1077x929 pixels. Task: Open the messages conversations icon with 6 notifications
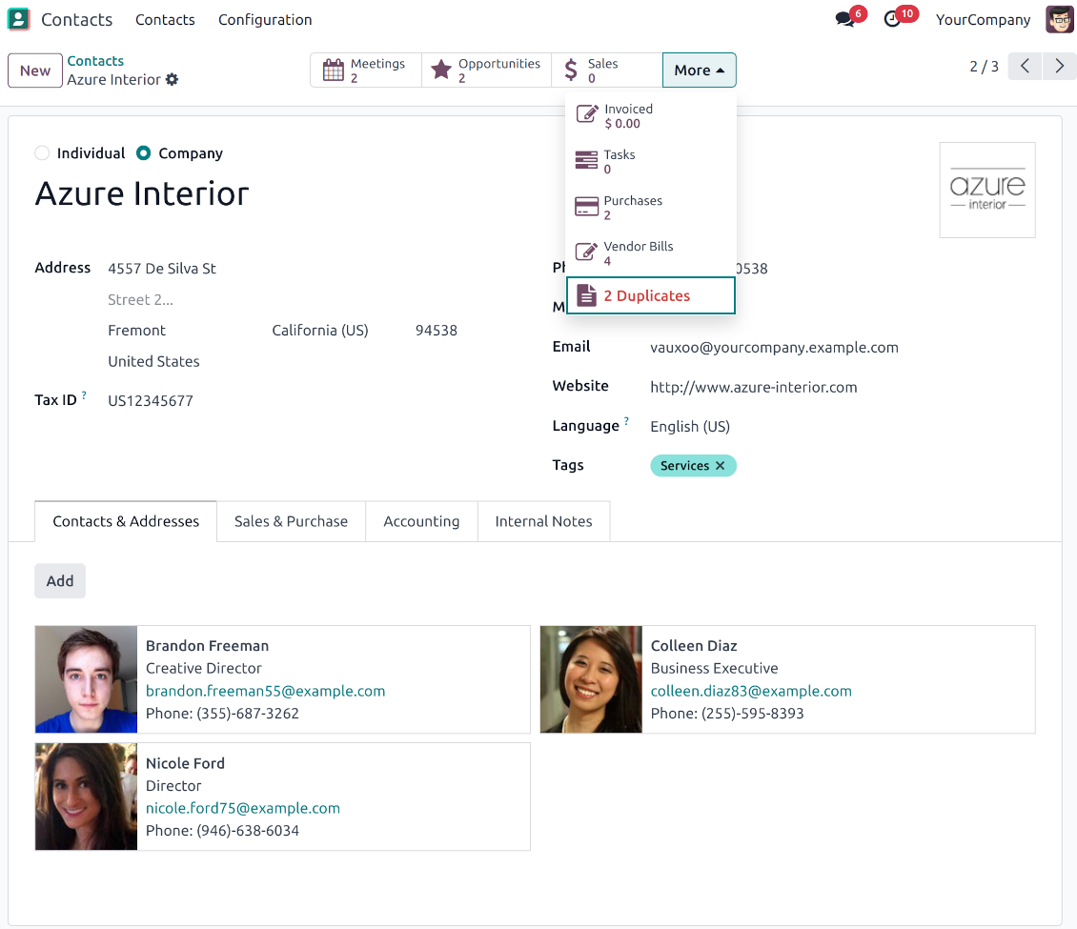pos(844,18)
